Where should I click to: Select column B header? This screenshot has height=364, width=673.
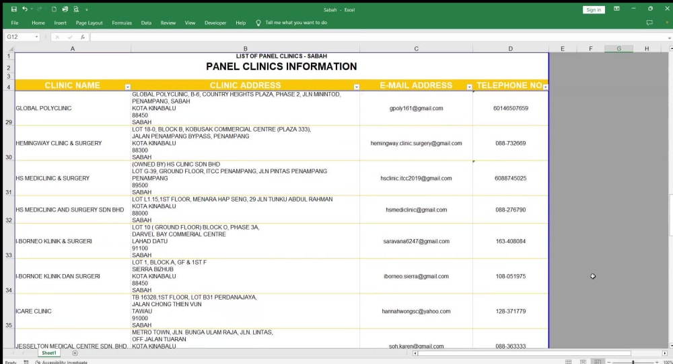click(x=245, y=49)
